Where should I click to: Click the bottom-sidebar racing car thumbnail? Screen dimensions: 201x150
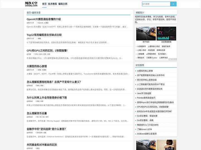[x=146, y=145]
